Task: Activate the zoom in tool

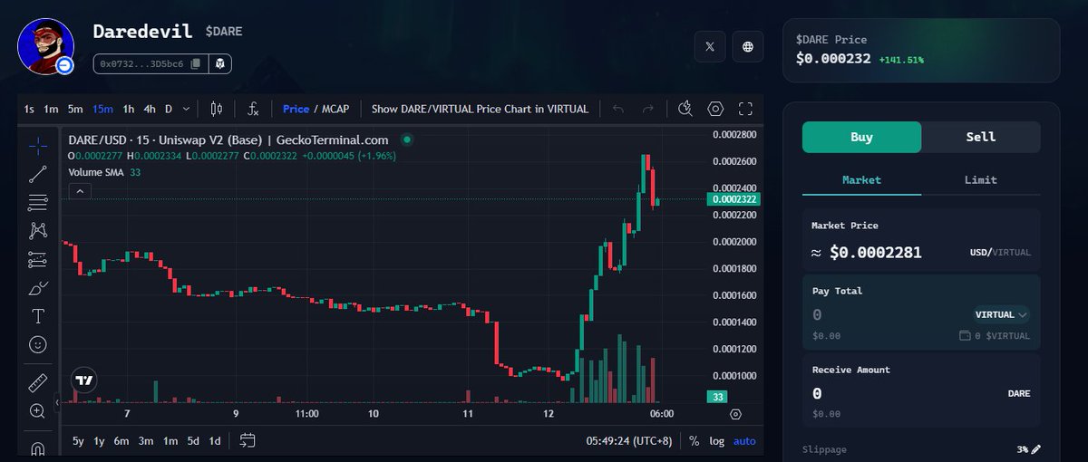Action: [x=38, y=410]
